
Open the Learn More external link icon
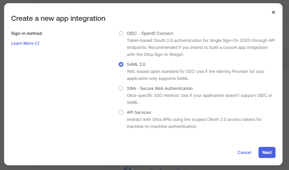coord(36,43)
